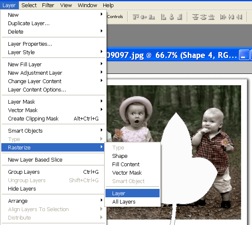The width and height of the screenshot is (252, 225).
Task: Expand the Delete submenu
Action: pos(53,31)
